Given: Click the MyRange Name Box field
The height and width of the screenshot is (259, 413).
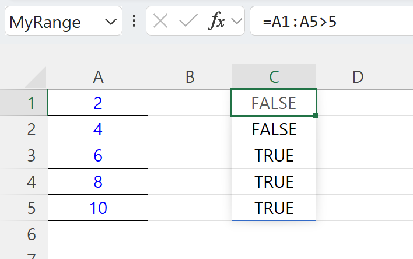Looking at the screenshot, I should [x=64, y=21].
